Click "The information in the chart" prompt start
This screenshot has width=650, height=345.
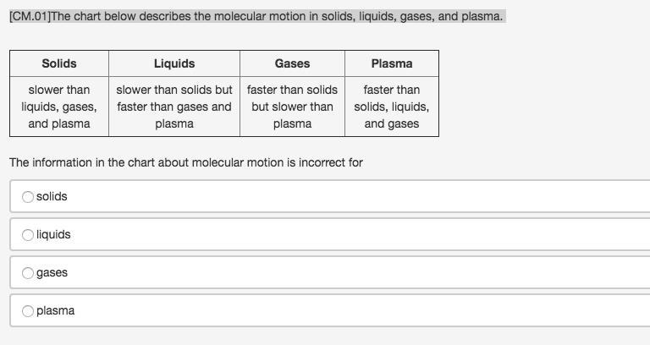coord(81,162)
